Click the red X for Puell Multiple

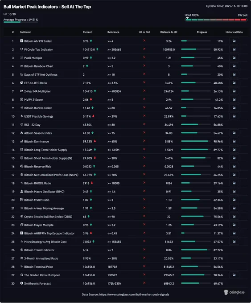144,57
